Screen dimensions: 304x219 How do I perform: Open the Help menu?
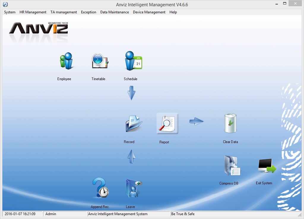tap(173, 12)
